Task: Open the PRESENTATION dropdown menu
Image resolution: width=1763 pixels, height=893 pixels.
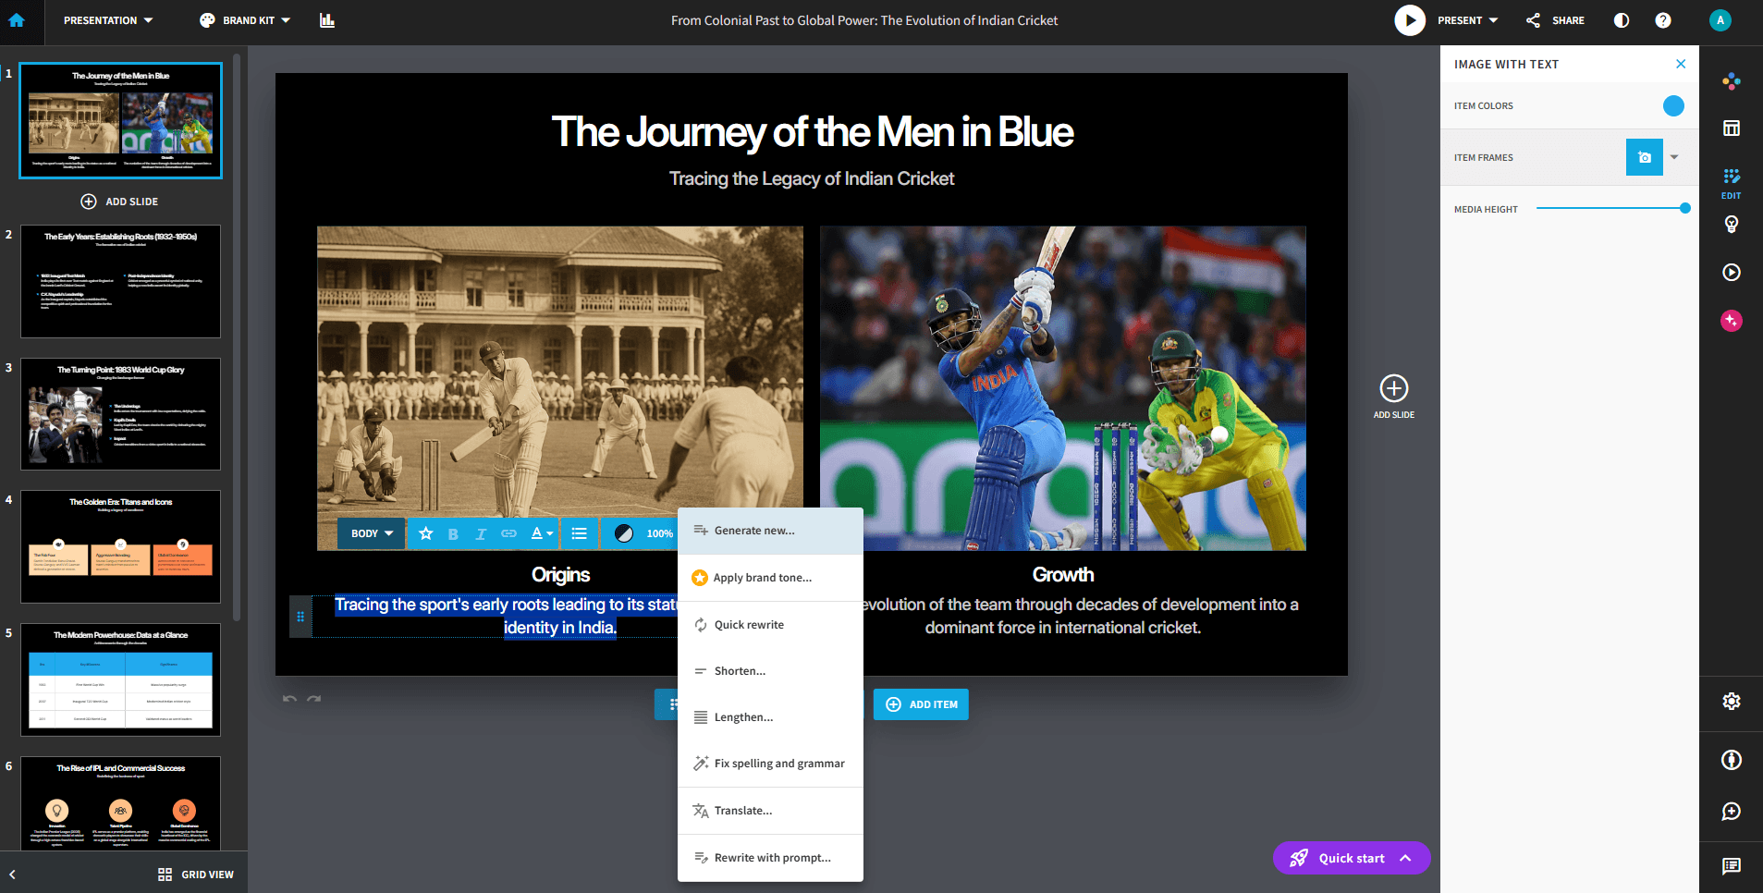Action: tap(108, 20)
